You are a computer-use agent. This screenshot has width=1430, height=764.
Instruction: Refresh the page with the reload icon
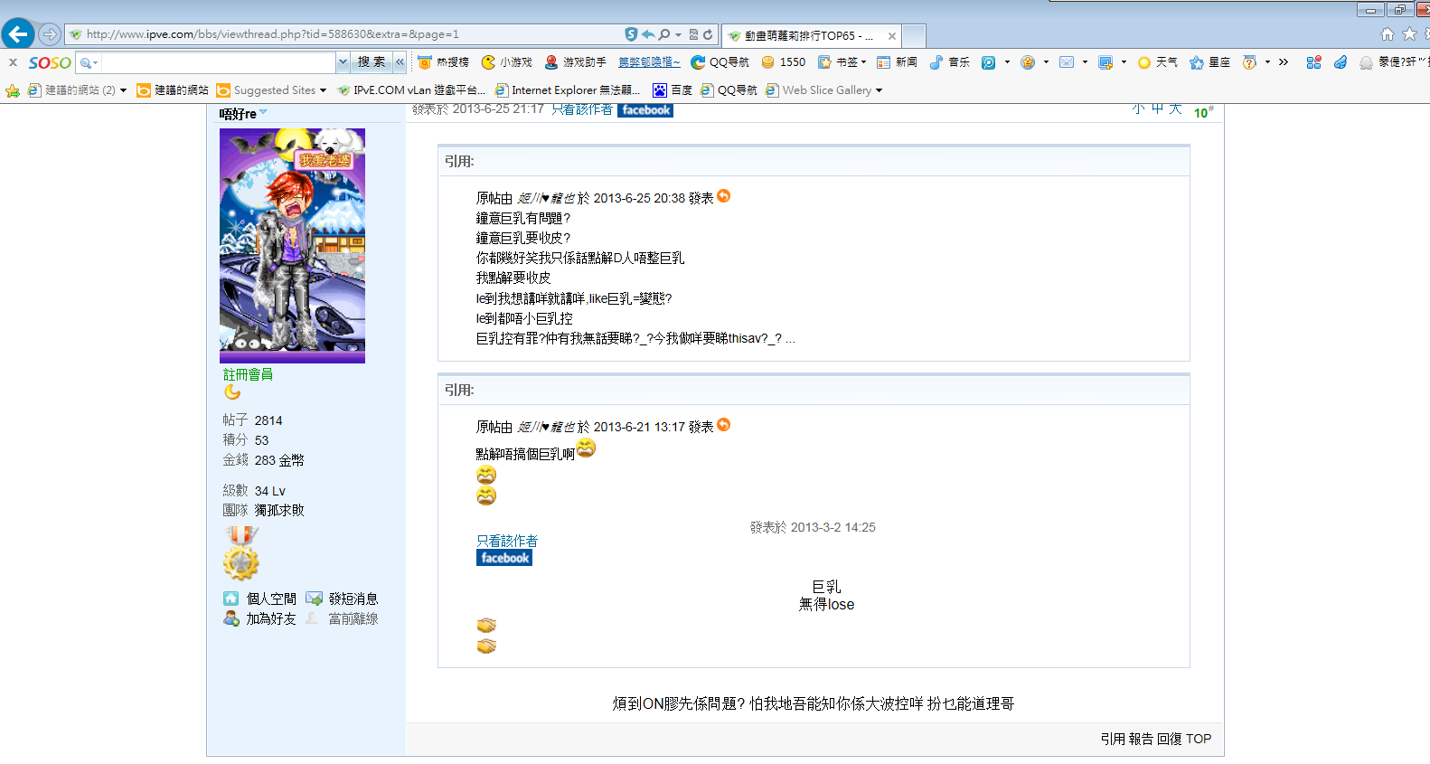click(x=708, y=34)
